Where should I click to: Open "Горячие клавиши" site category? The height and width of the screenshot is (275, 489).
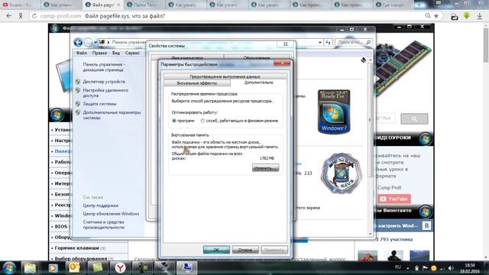[x=76, y=247]
